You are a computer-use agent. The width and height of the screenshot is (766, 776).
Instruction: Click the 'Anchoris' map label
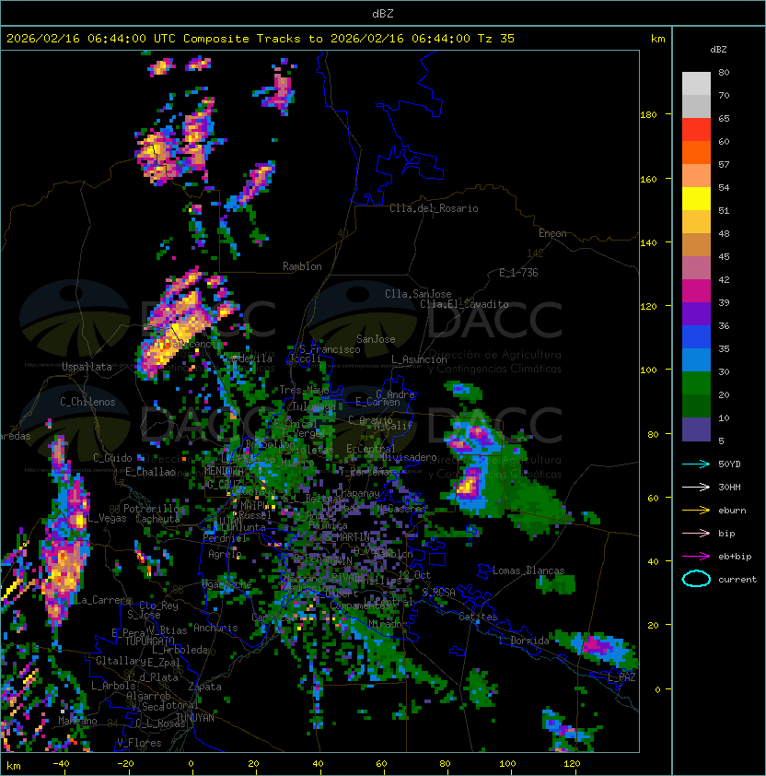pyautogui.click(x=215, y=628)
